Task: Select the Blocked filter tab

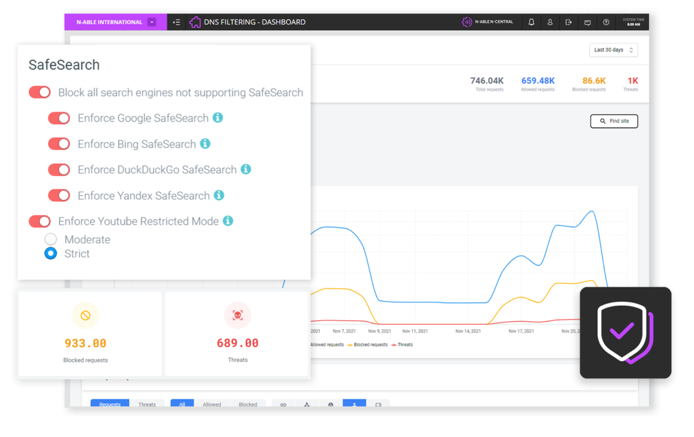Action: [248, 404]
